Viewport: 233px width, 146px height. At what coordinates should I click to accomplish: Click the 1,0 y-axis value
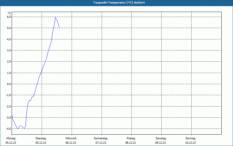pyautogui.click(x=9, y=73)
